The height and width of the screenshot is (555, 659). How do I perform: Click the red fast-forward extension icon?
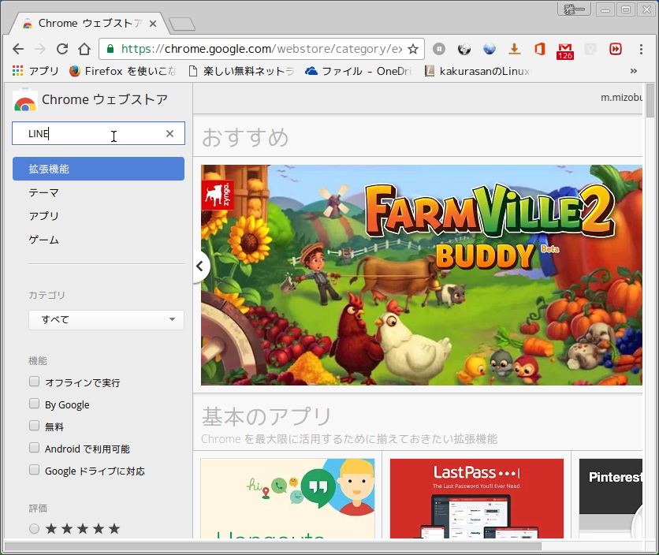coord(616,49)
